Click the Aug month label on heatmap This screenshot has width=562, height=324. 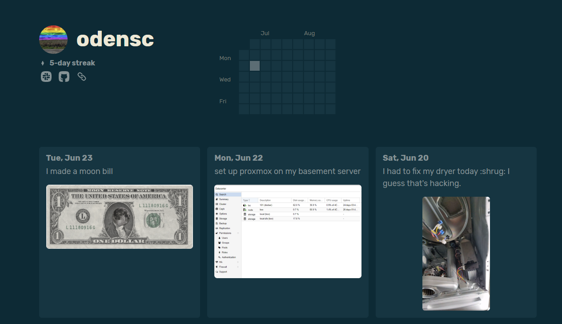click(x=309, y=33)
